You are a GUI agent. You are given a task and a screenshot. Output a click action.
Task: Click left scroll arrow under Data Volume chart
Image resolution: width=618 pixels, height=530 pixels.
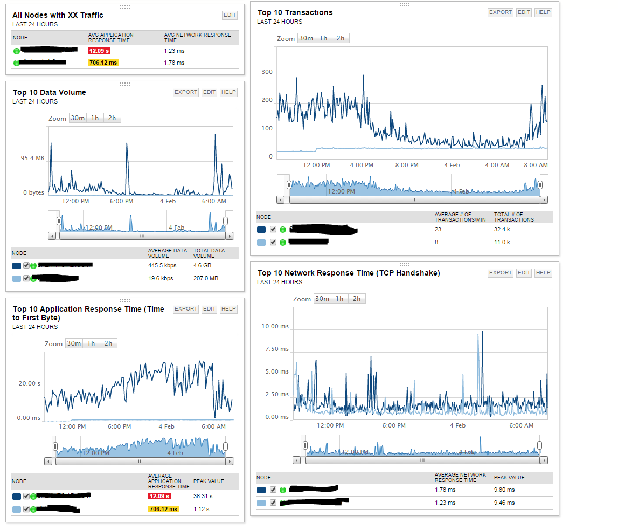pos(52,236)
